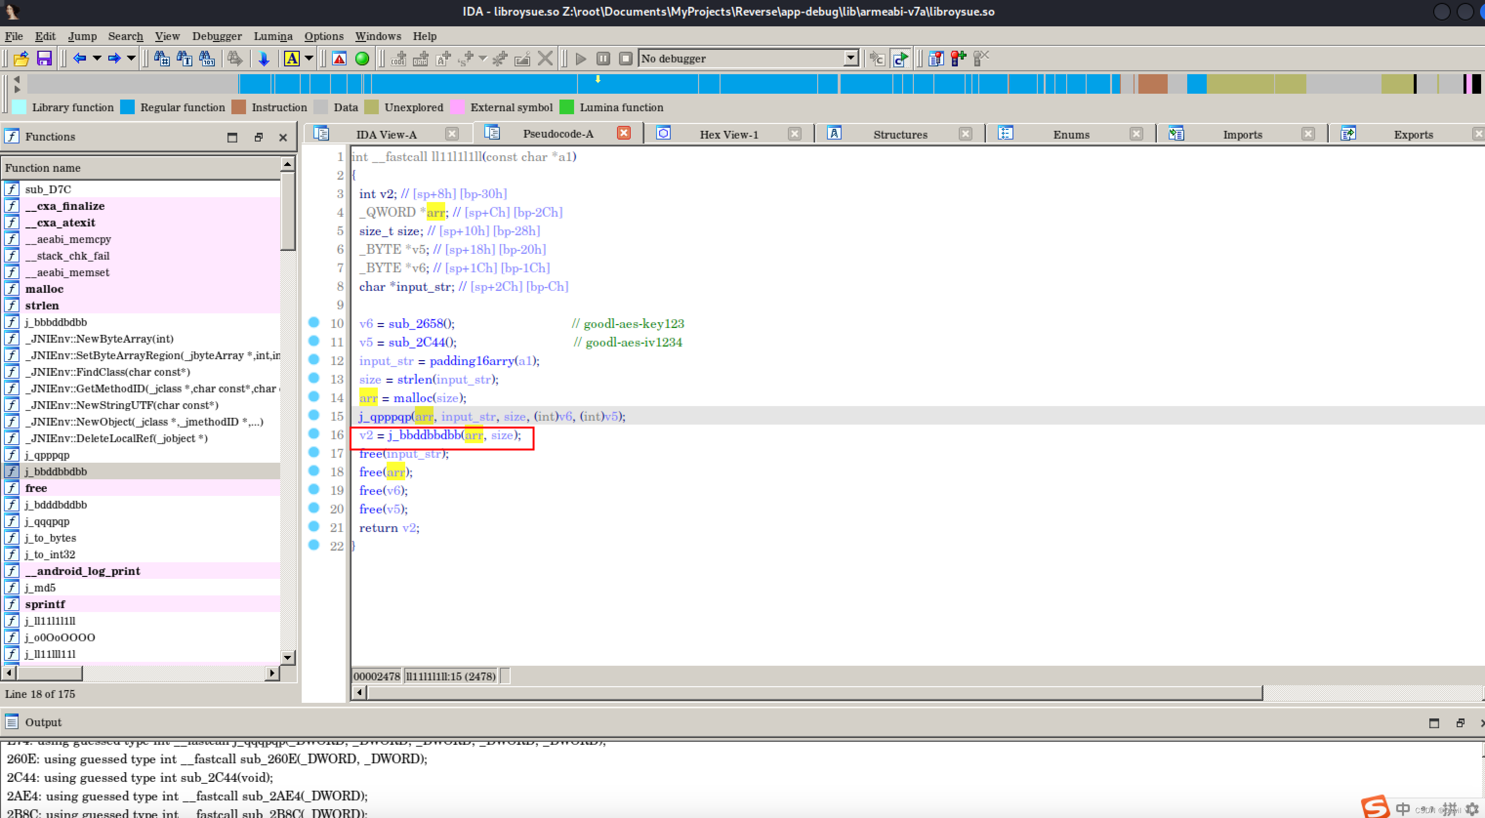Image resolution: width=1485 pixels, height=818 pixels.
Task: Click the rename pencil icon in toolbar
Action: click(522, 58)
